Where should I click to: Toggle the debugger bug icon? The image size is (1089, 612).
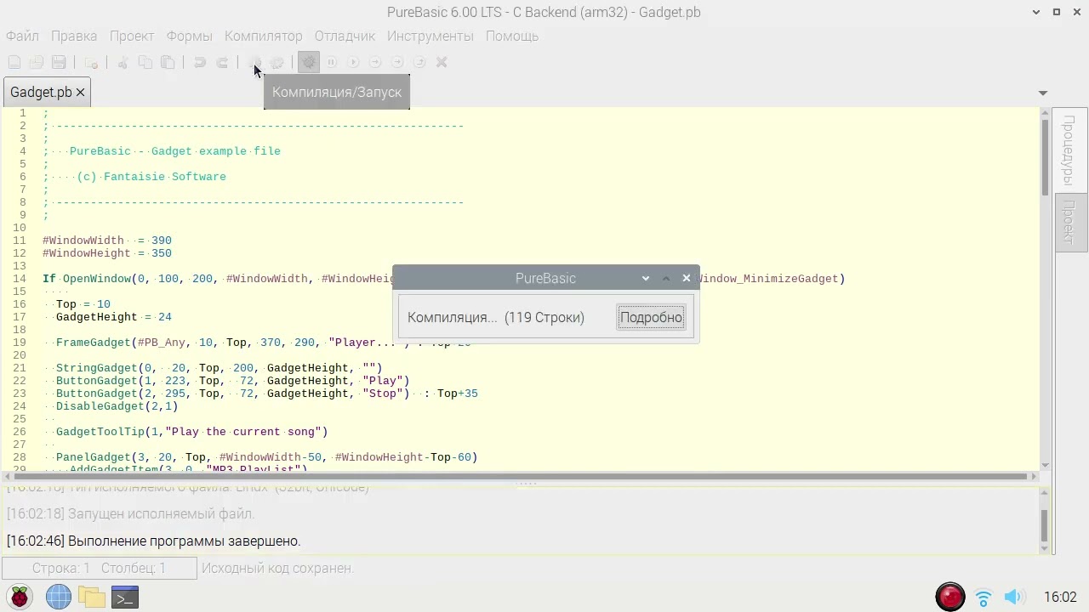(x=309, y=62)
